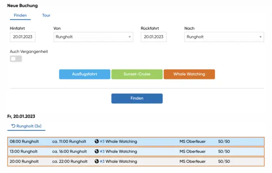Select the Finden tab

point(20,15)
